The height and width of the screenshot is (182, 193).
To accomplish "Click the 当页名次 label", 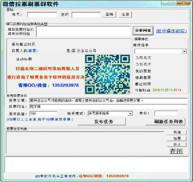I will point(143,58).
